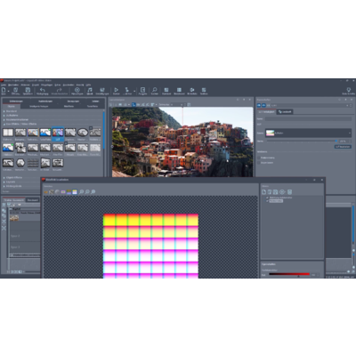Viewport: 356px width, 356px height.
Task: Click the blue-outlined button below the intensity slider
Action: coord(343,147)
